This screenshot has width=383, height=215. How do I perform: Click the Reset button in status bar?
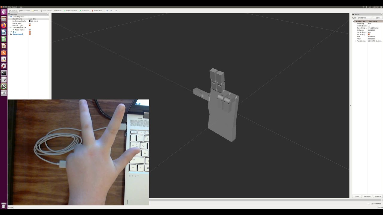pyautogui.click(x=10, y=208)
